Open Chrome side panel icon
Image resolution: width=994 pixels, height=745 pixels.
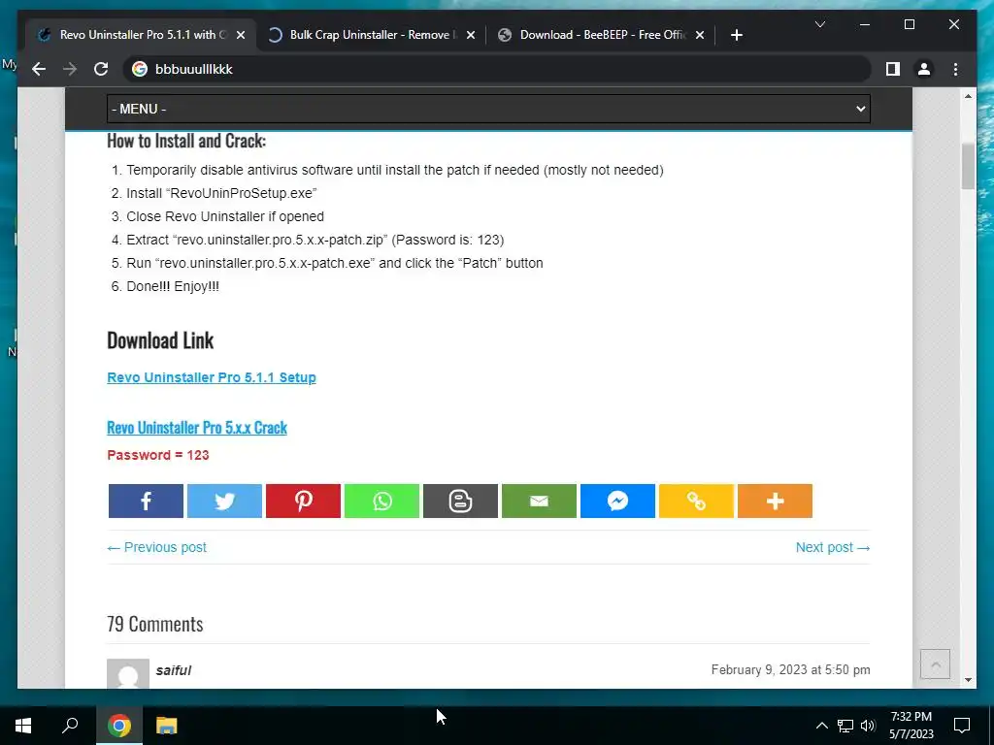pos(893,69)
